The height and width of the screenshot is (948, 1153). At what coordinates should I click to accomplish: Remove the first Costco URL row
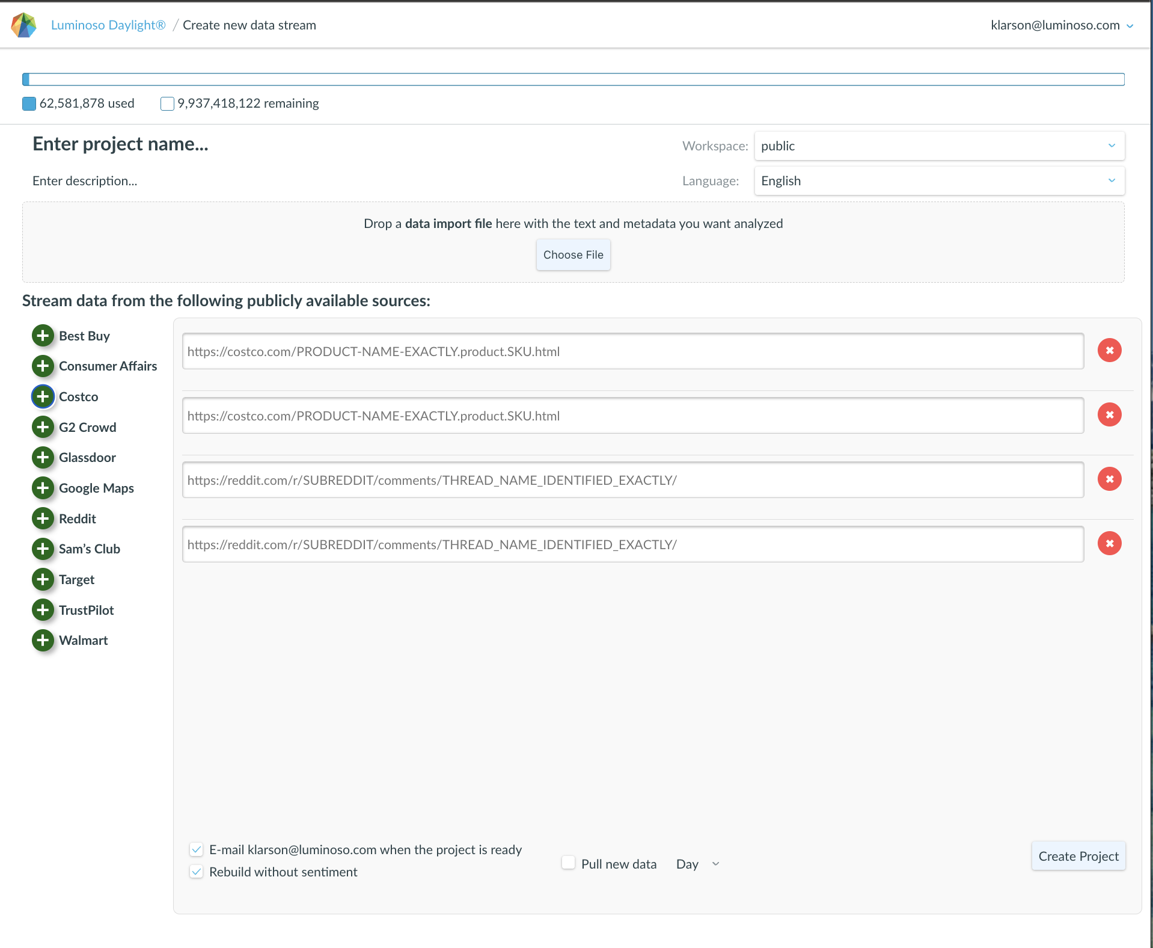click(1109, 351)
